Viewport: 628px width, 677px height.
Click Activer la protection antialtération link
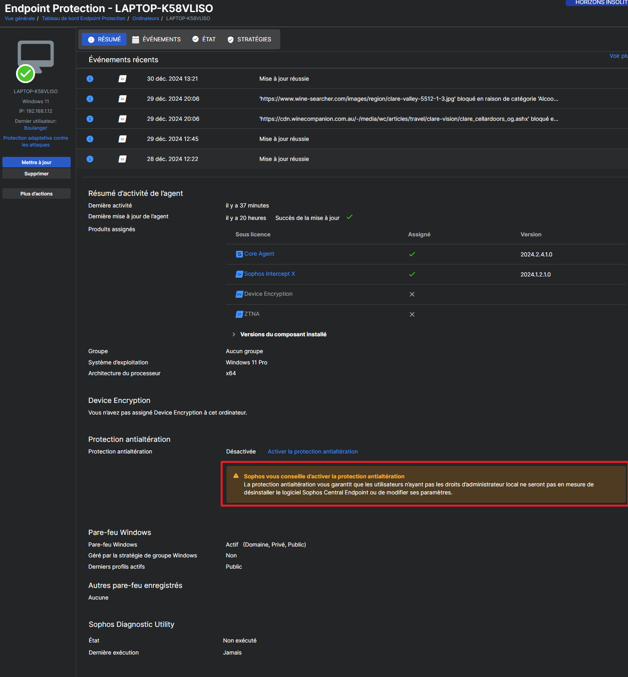[x=313, y=451]
